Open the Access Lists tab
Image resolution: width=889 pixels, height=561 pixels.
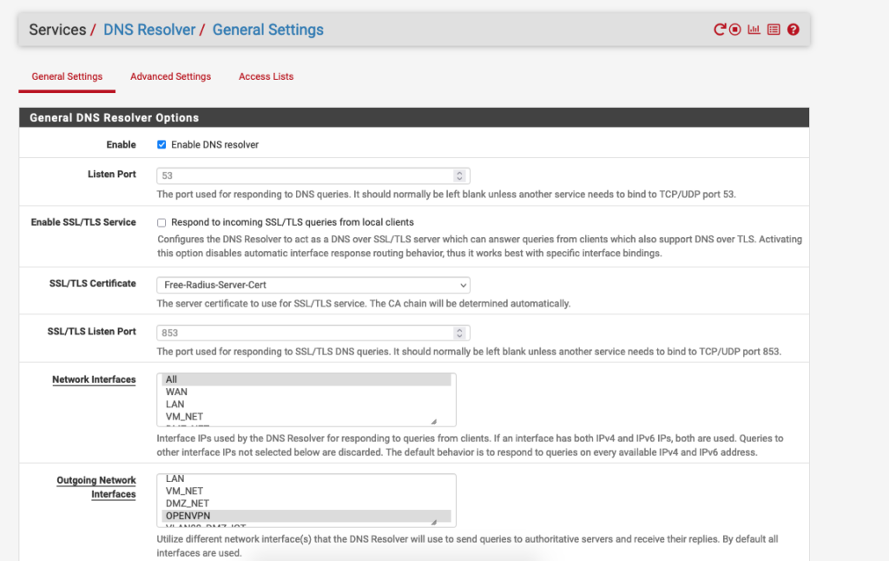(266, 76)
